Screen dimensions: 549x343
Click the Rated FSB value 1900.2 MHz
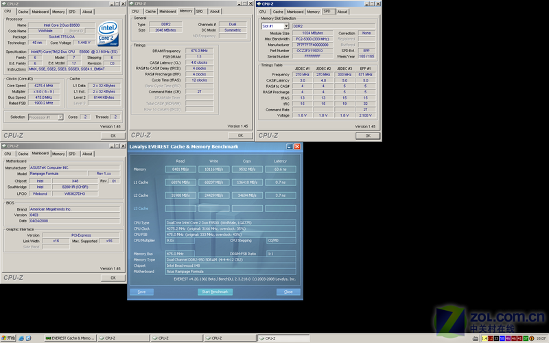43,104
